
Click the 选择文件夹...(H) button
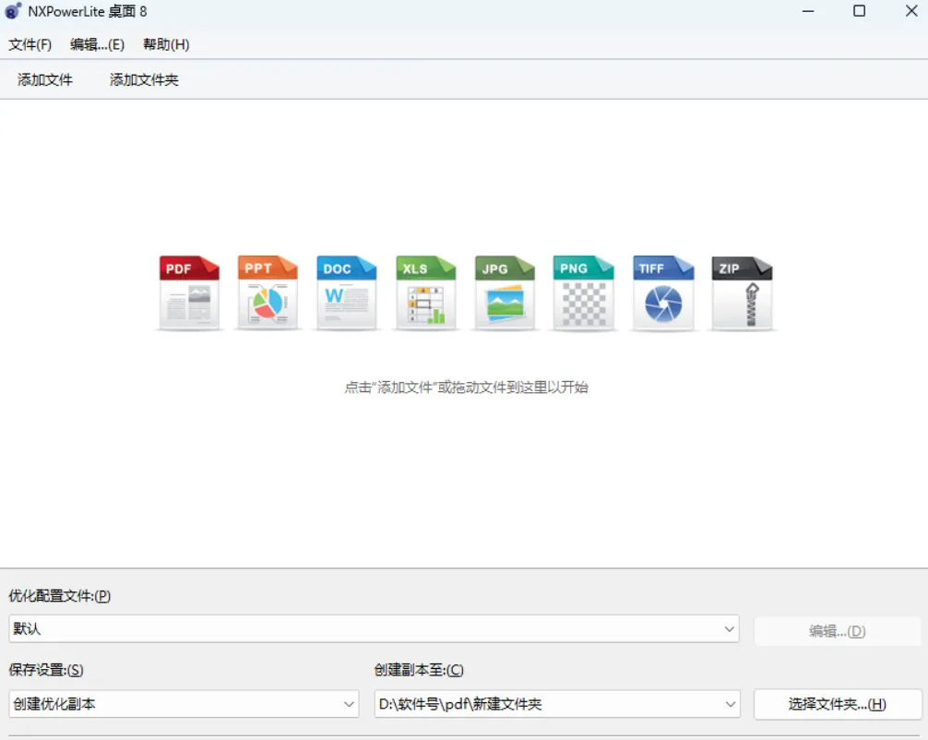click(x=838, y=704)
